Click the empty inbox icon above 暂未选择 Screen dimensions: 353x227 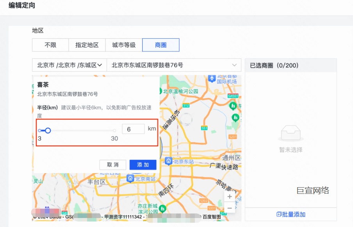pyautogui.click(x=291, y=133)
